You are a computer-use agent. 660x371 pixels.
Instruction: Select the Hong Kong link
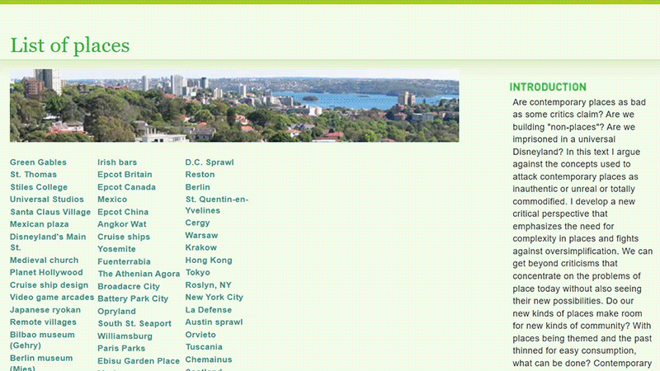[x=209, y=261]
